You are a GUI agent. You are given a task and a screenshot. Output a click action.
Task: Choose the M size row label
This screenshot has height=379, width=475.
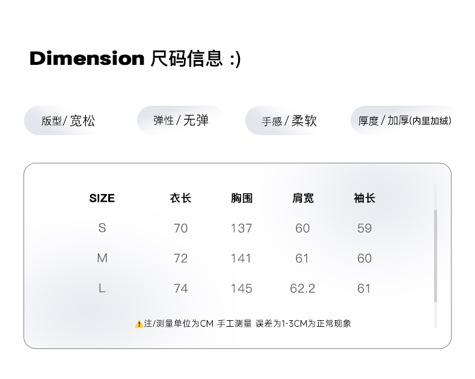coord(102,258)
